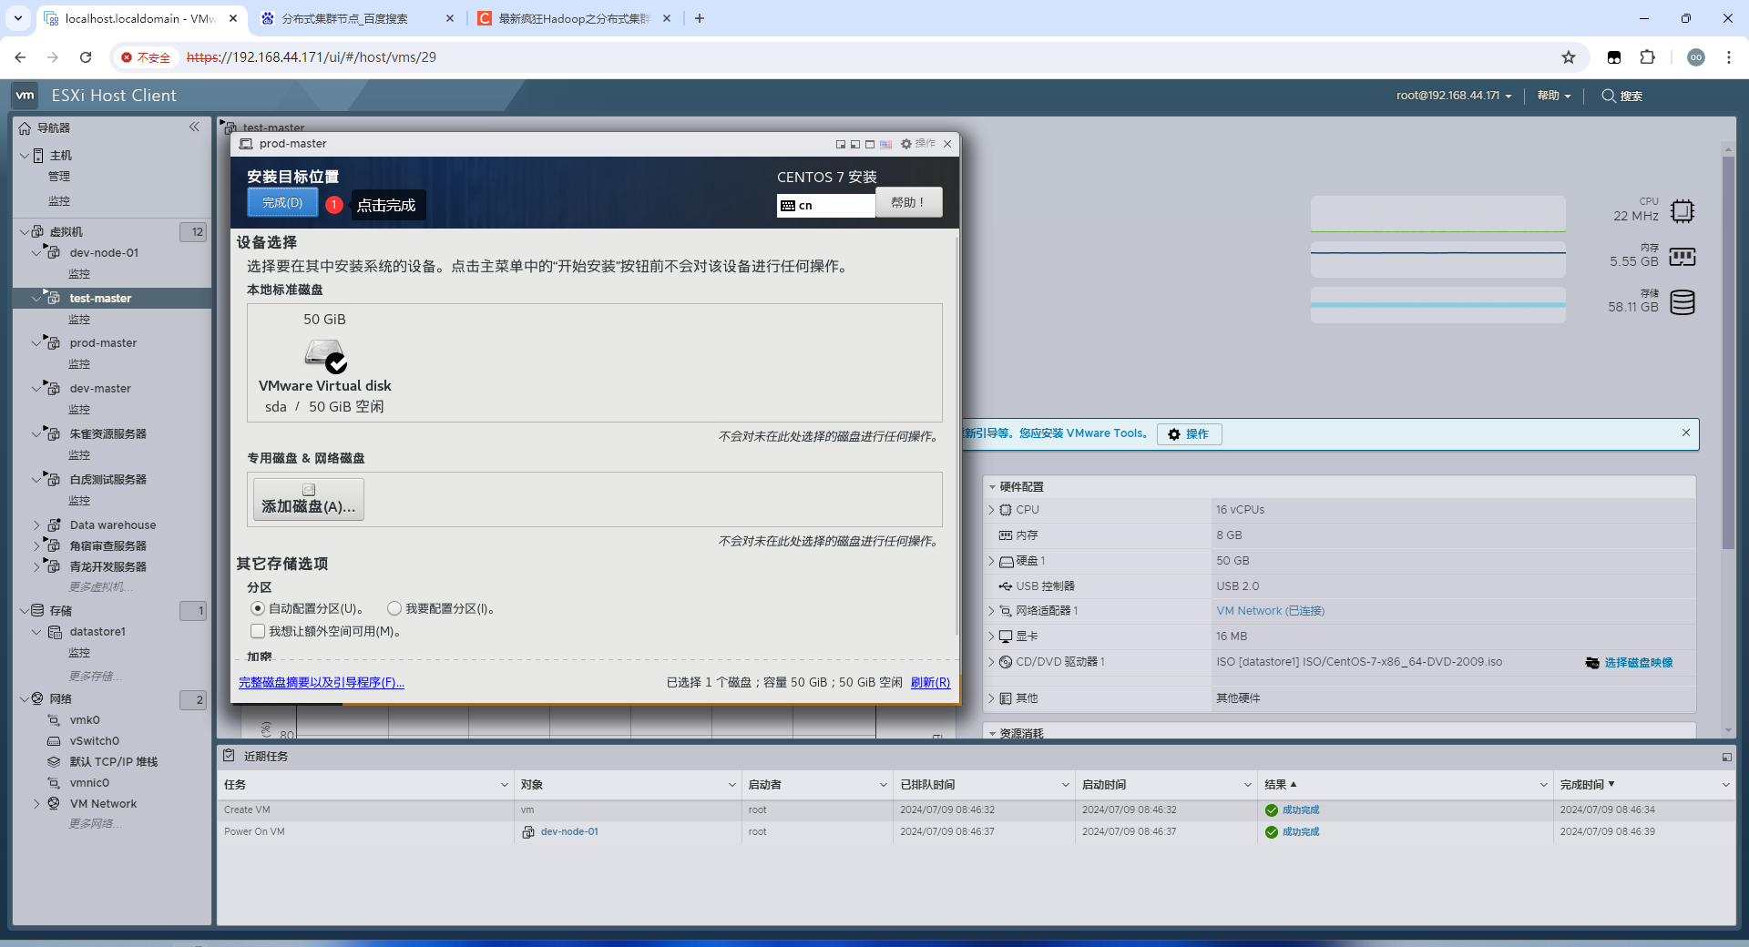Open a new browser tab
This screenshot has height=947, width=1749.
(700, 18)
